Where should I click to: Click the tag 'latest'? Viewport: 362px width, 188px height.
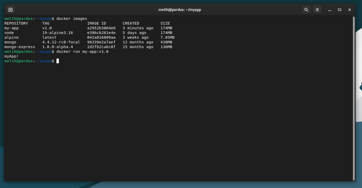coord(49,37)
